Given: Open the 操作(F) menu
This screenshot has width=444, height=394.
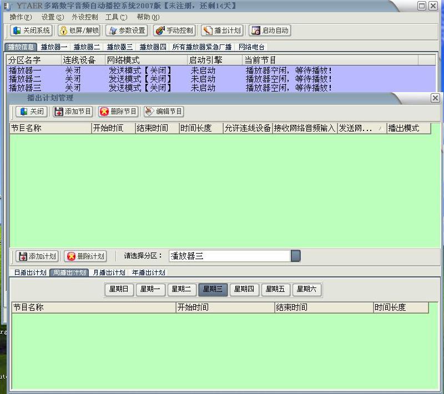Looking at the screenshot, I should 21,17.
